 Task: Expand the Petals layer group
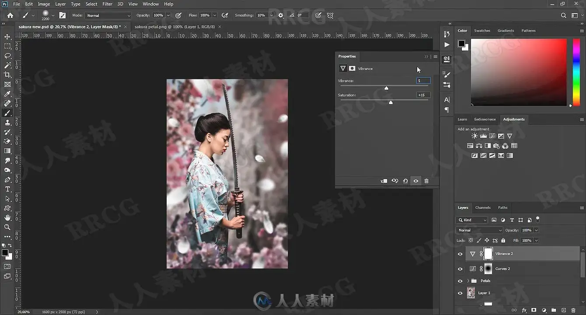(468, 281)
